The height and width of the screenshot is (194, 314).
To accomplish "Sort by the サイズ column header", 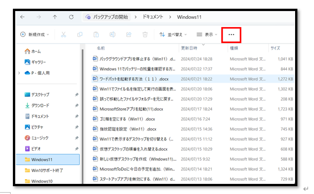I will click(275, 48).
